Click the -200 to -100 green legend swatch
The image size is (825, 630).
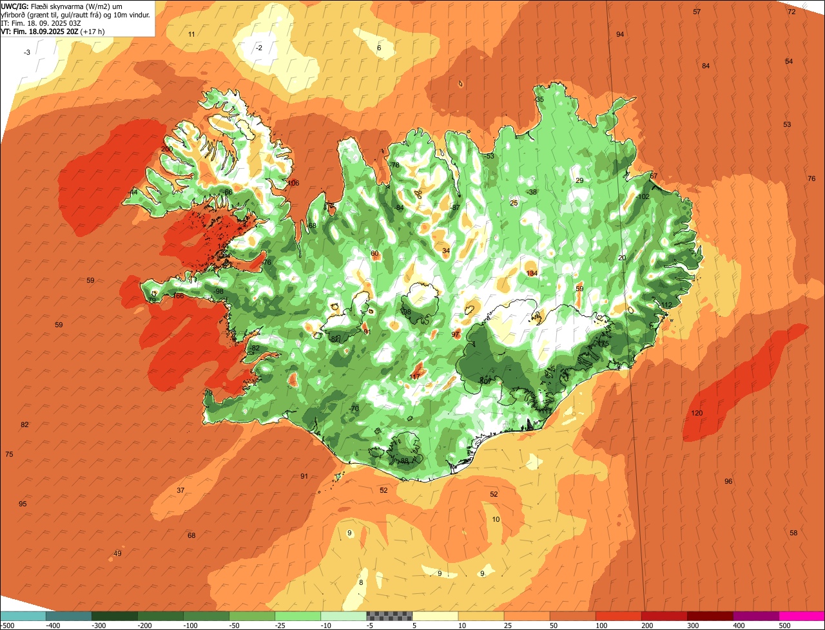click(x=160, y=616)
